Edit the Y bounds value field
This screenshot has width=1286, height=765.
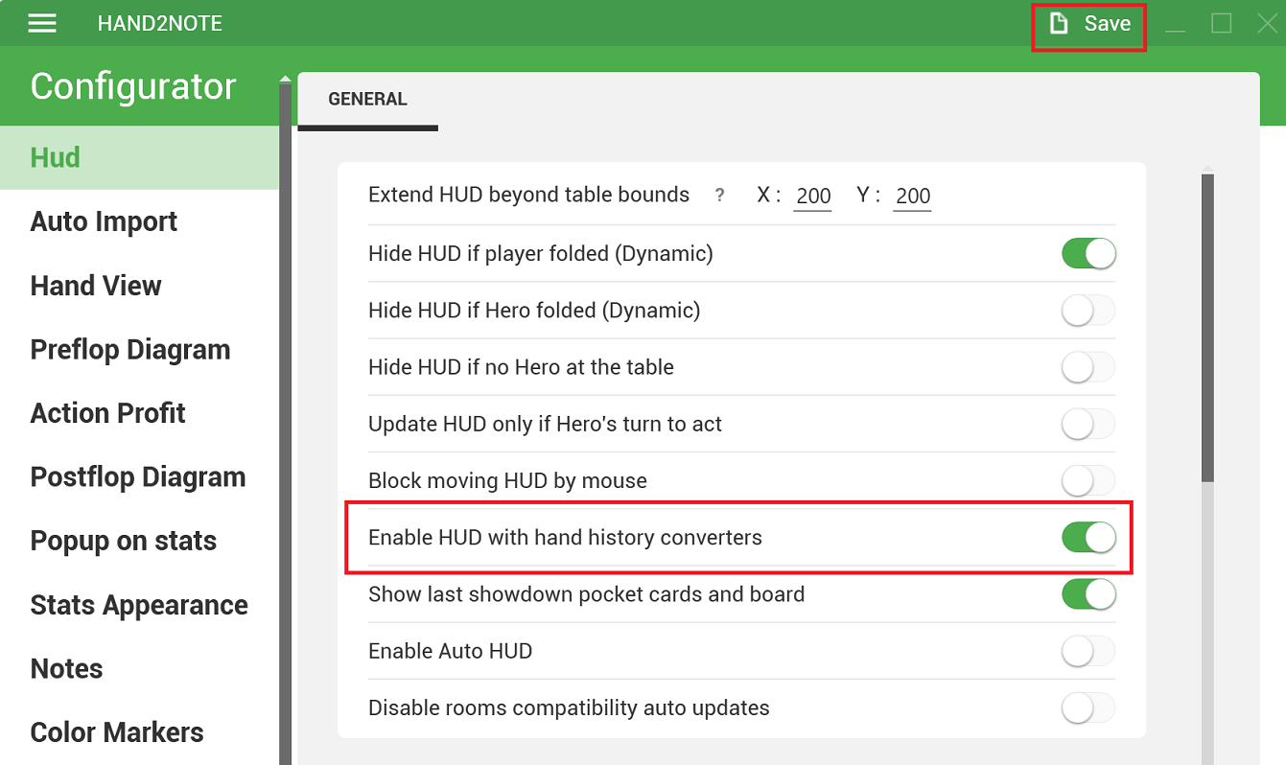[912, 197]
